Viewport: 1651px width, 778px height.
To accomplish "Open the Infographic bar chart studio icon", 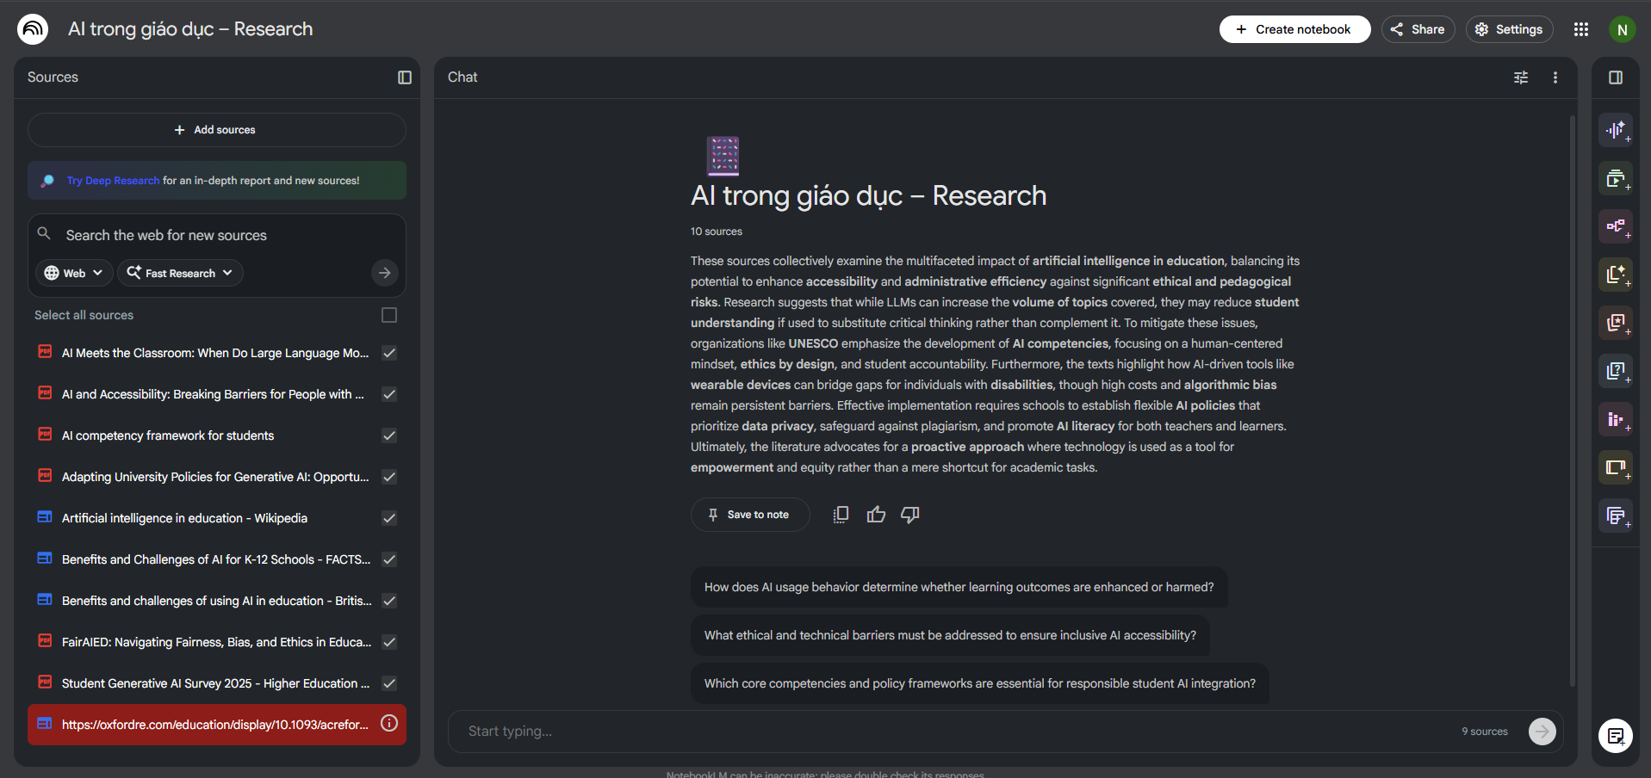I will tap(1616, 419).
